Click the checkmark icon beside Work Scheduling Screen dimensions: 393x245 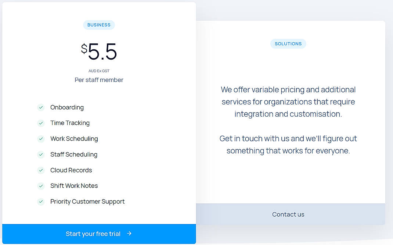tap(41, 139)
